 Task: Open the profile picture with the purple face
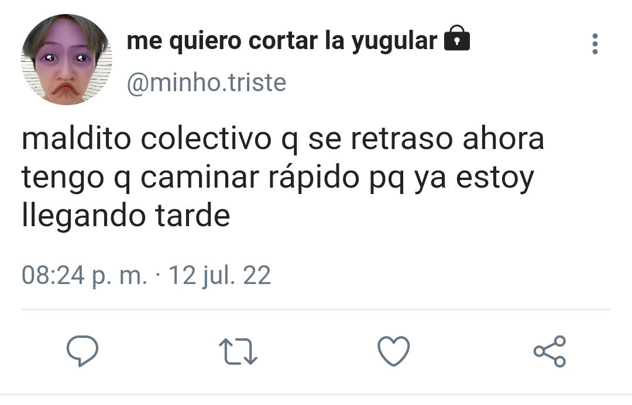click(67, 60)
